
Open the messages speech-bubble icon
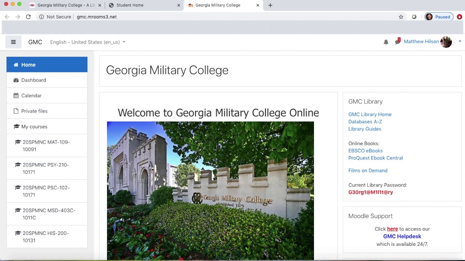[397, 42]
